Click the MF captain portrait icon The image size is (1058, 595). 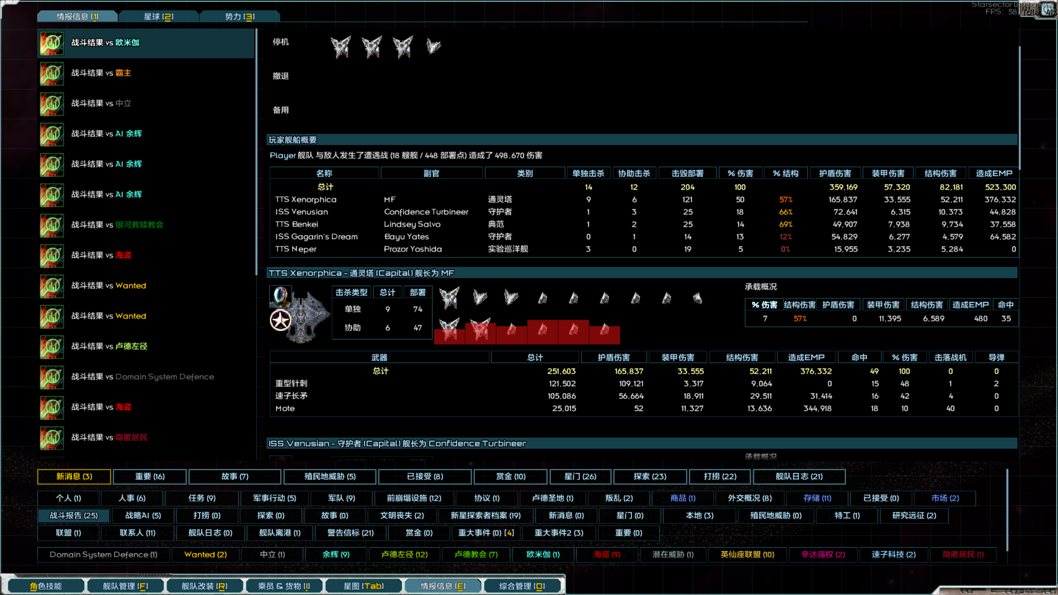tap(280, 296)
